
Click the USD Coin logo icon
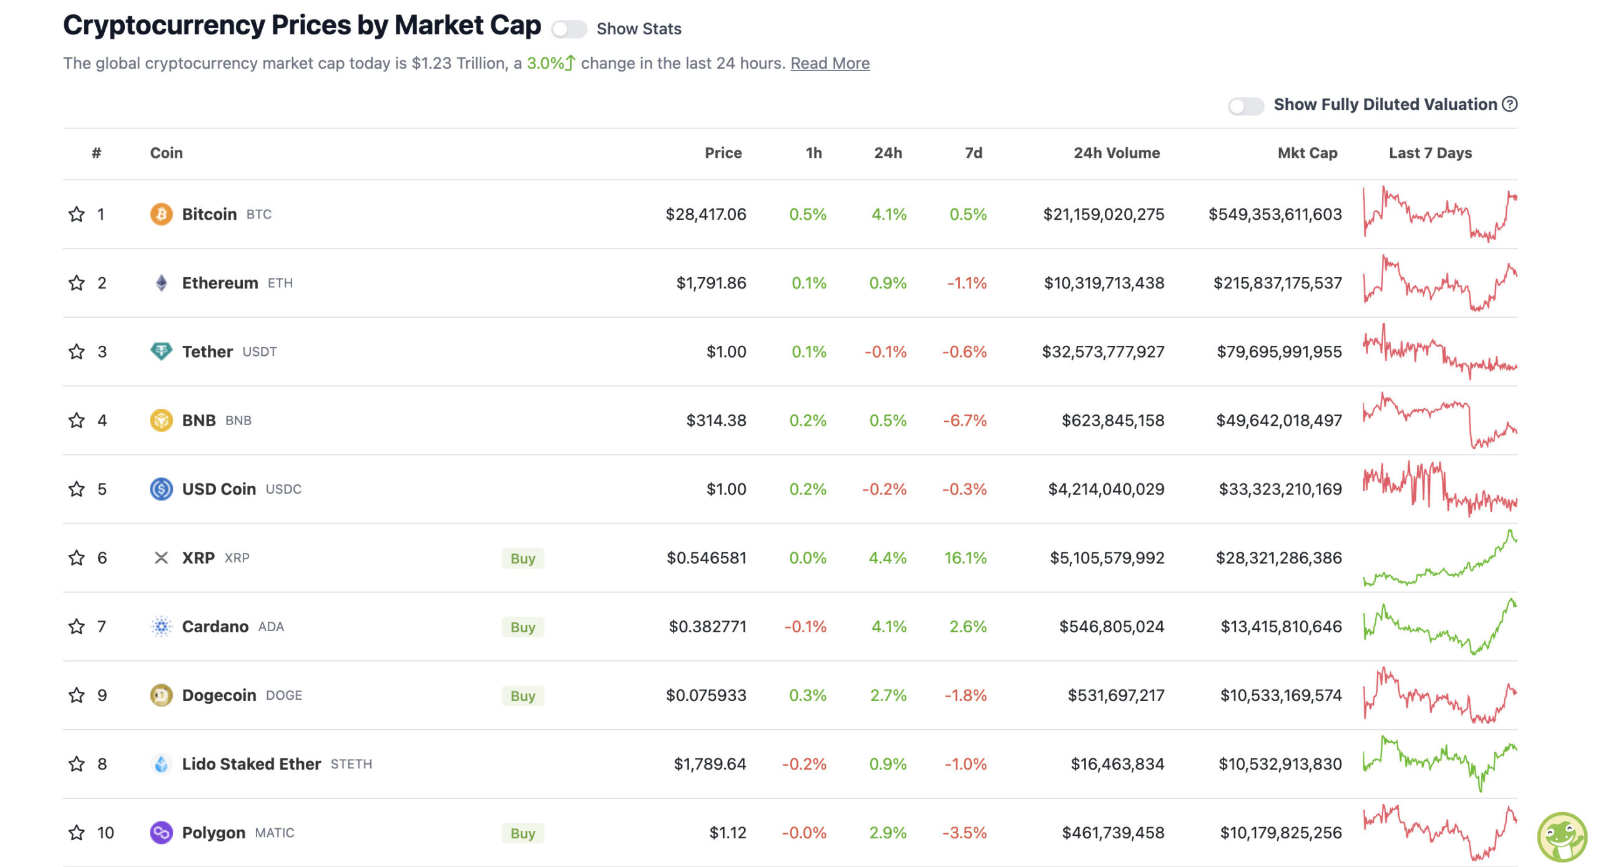[161, 489]
